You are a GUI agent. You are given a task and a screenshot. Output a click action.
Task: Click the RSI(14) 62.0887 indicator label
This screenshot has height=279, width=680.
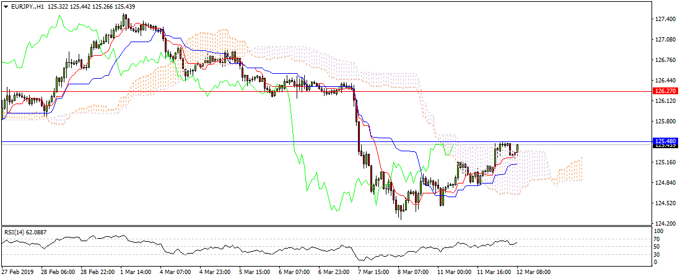[x=25, y=232]
